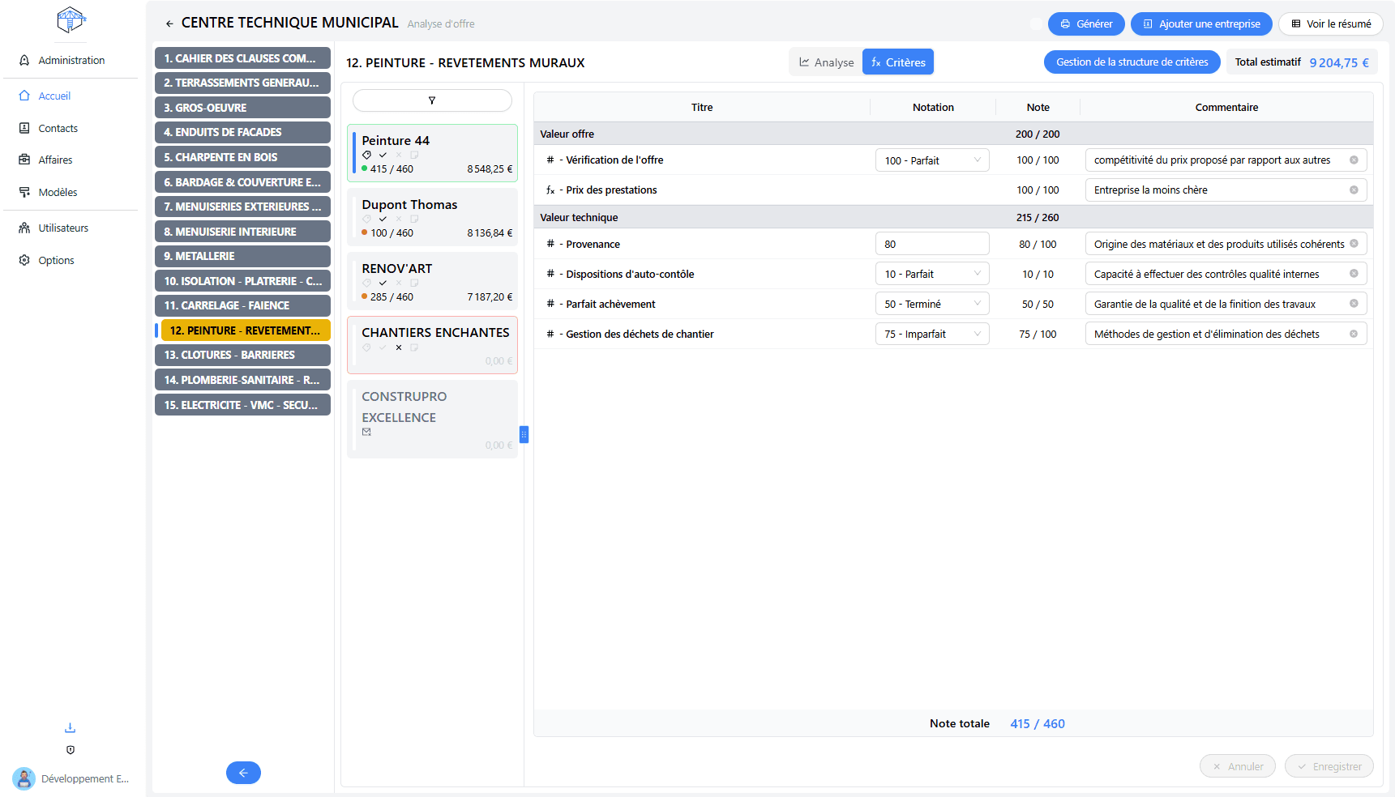The width and height of the screenshot is (1395, 797).
Task: Expand the Parfait achèvement notation dropdown
Action: 932,304
